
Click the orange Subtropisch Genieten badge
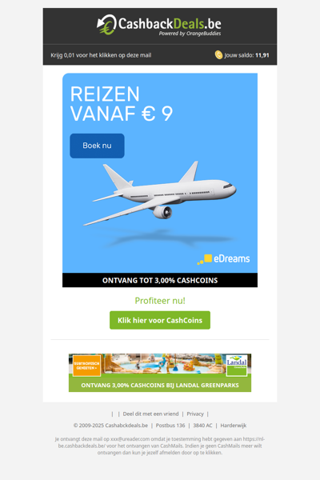(87, 366)
